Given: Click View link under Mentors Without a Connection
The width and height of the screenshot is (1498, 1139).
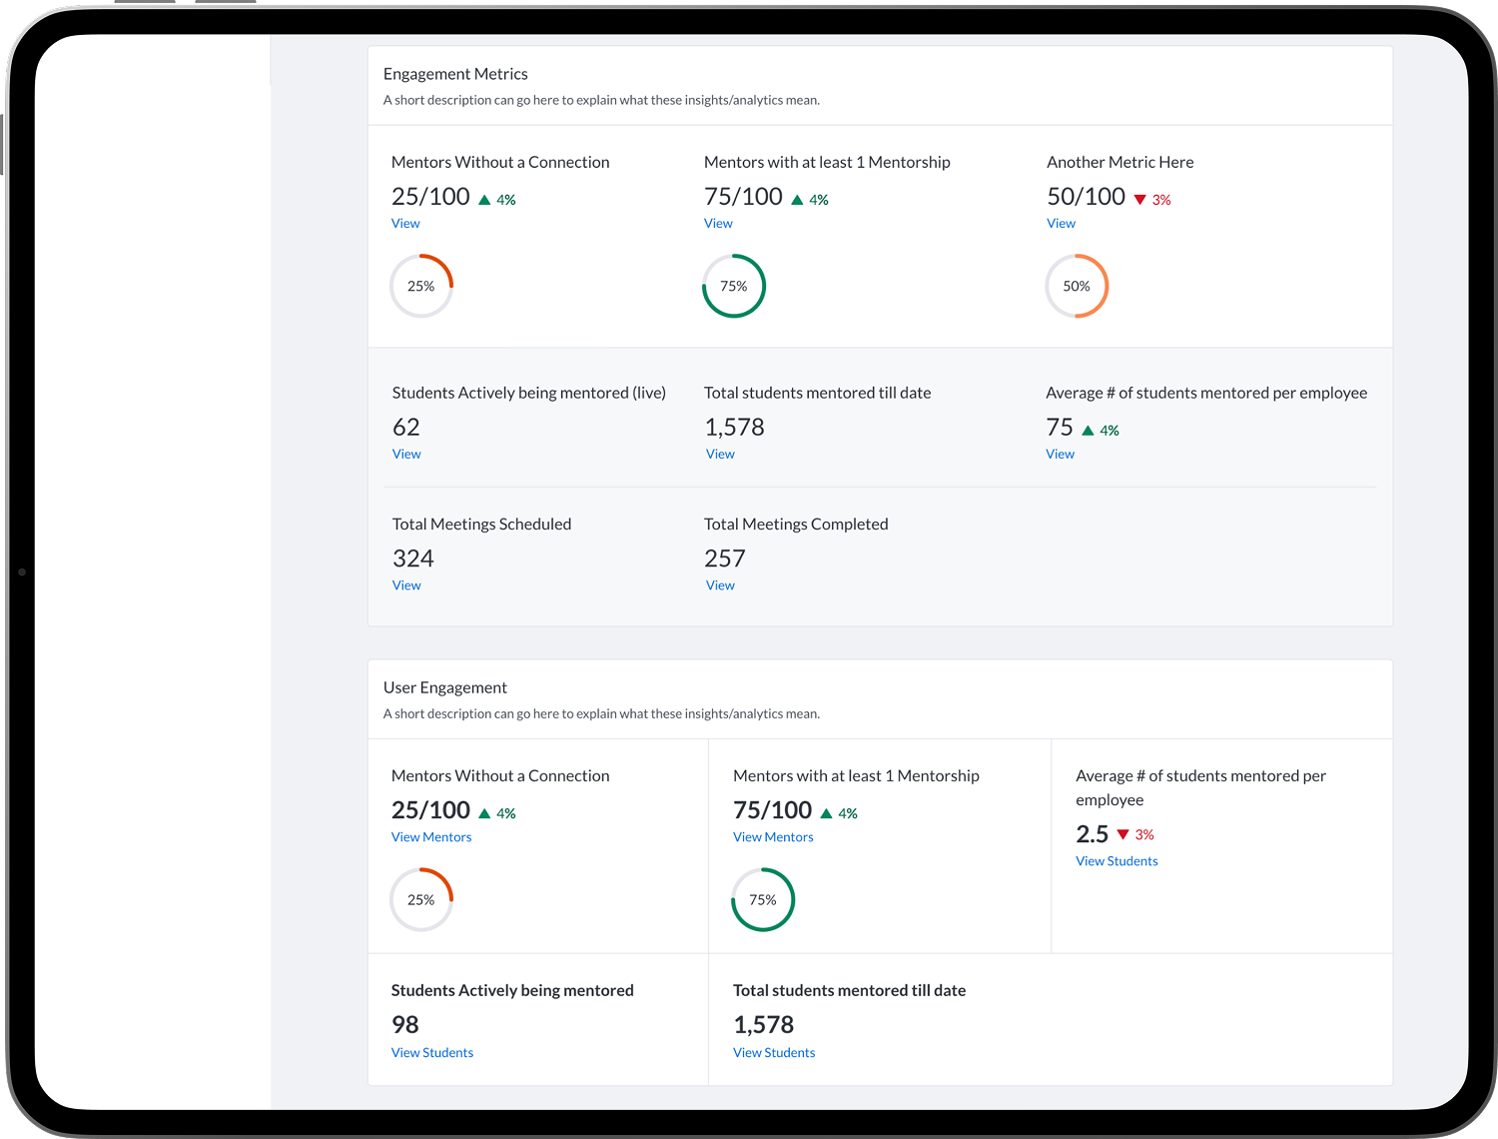Looking at the screenshot, I should pos(405,224).
